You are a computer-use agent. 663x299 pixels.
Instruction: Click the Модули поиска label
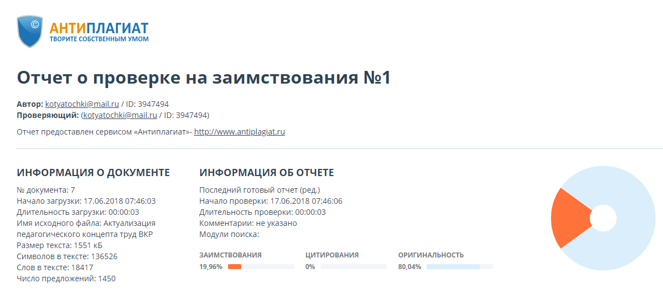229,234
